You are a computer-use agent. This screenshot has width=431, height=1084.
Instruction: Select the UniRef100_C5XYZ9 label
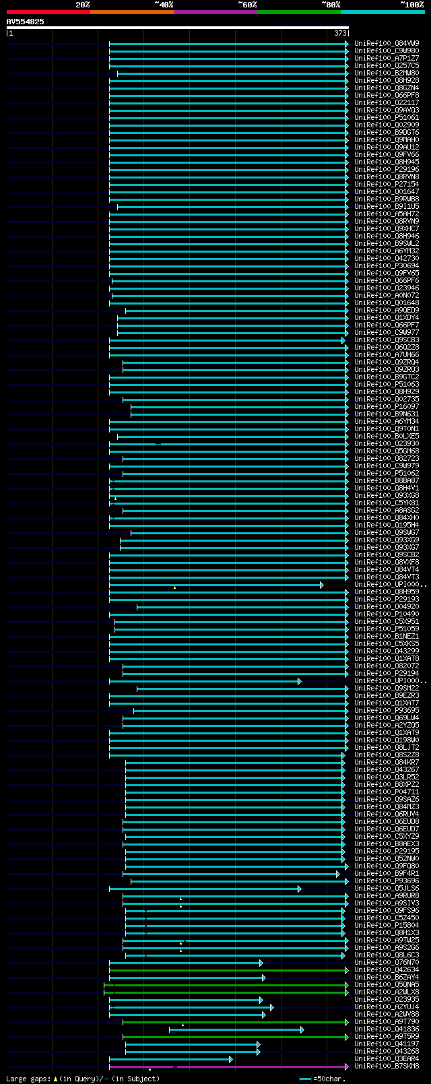[x=387, y=837]
